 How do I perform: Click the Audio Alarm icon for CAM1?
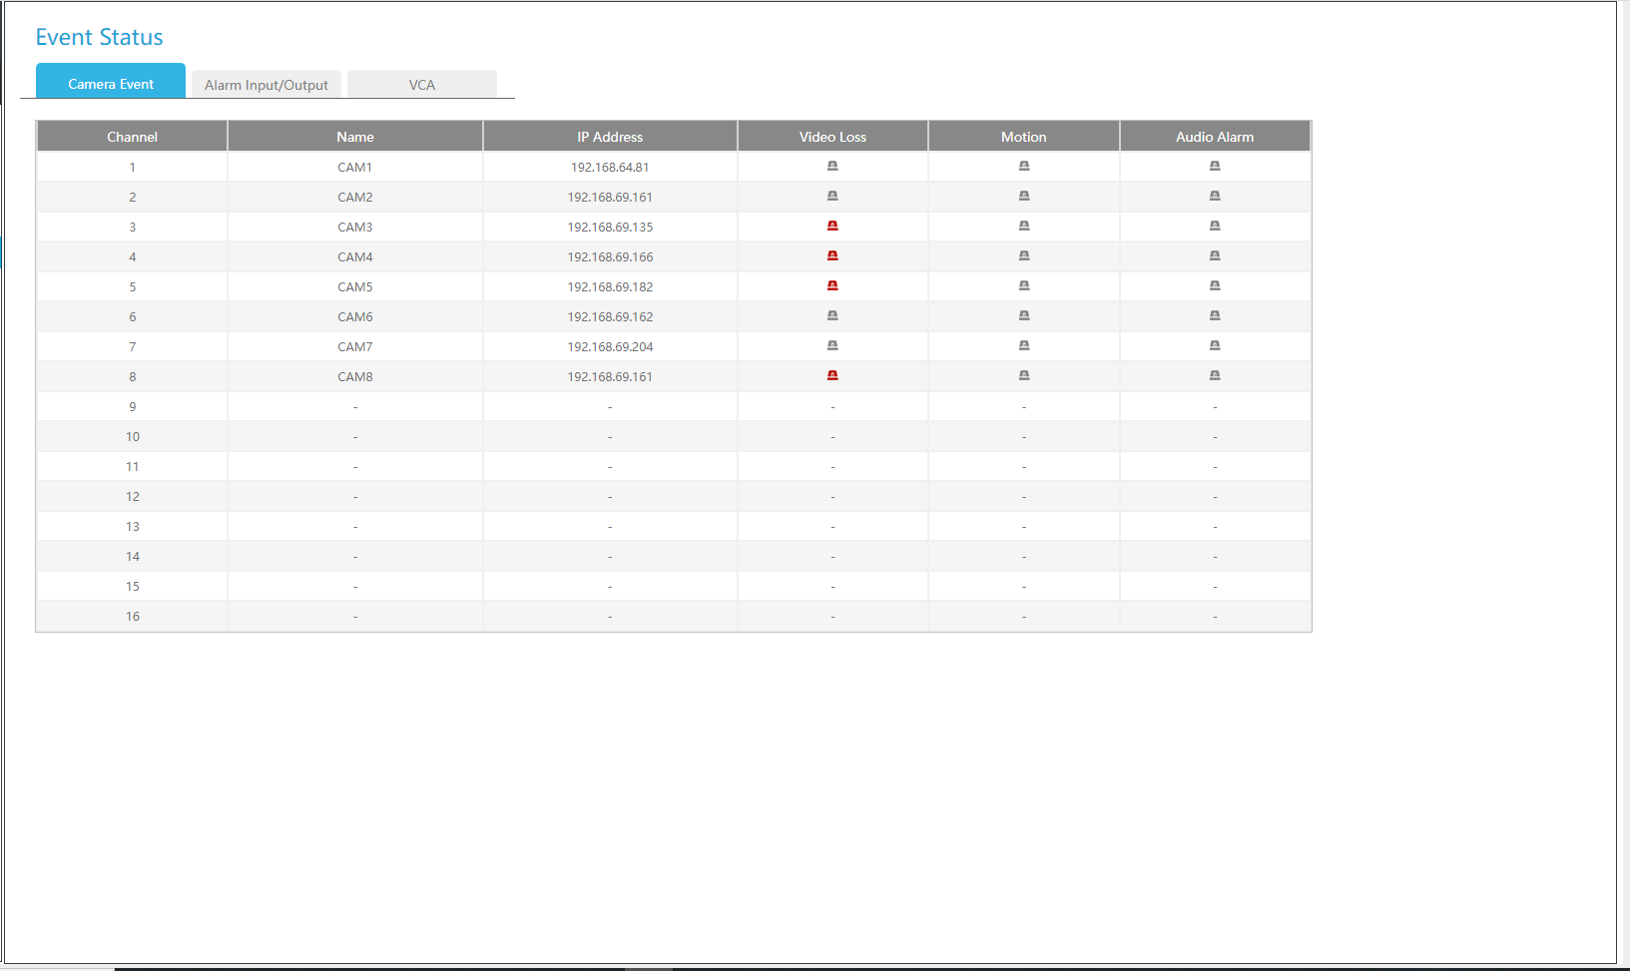click(x=1215, y=167)
